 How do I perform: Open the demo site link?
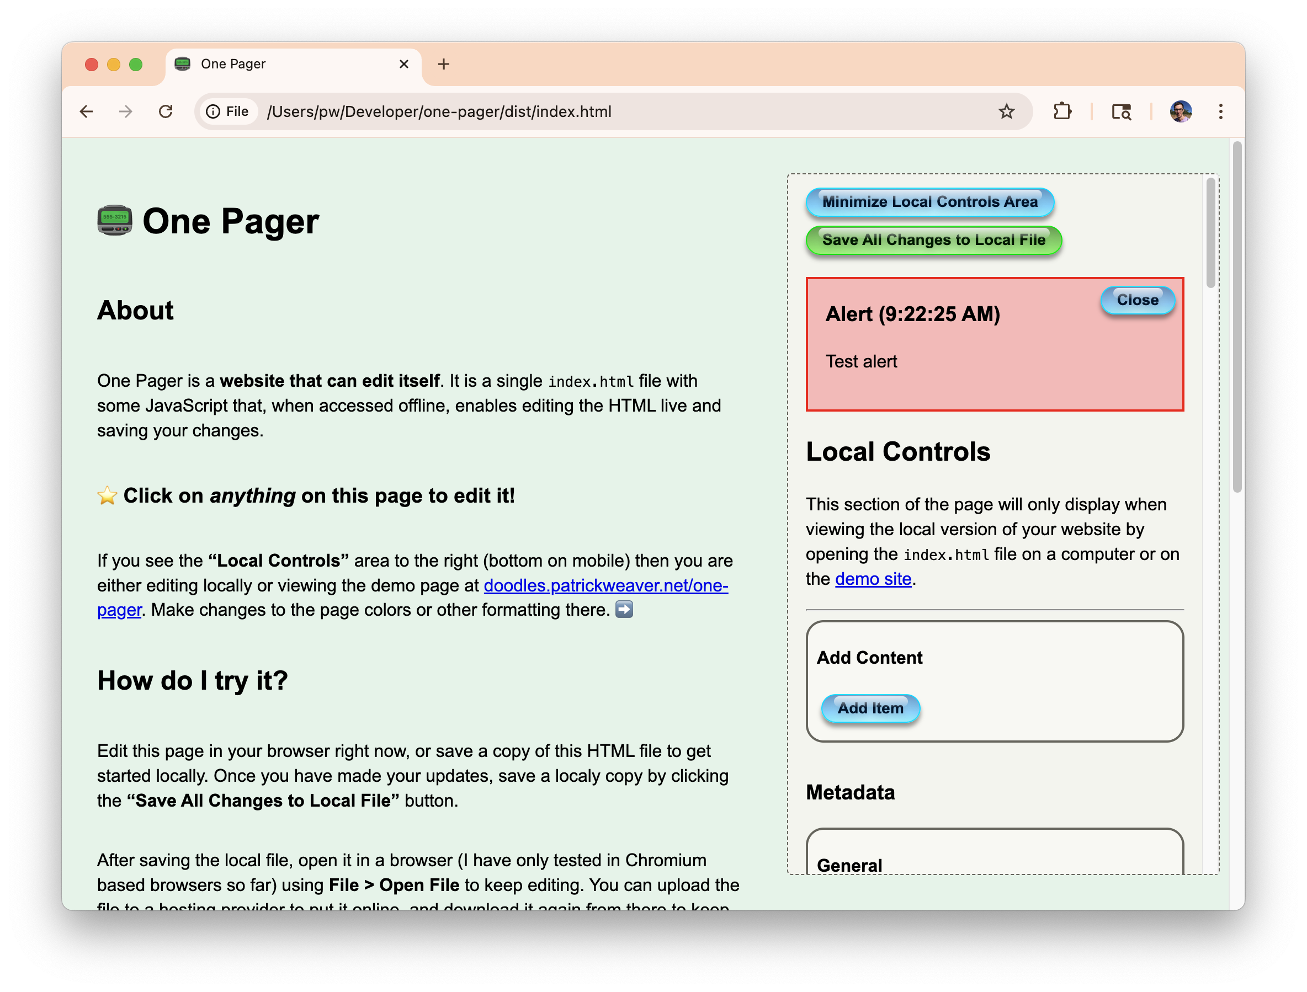pyautogui.click(x=873, y=579)
